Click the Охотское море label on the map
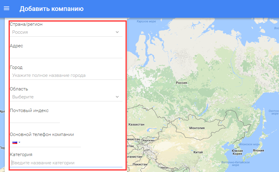This screenshot has height=172, width=279. click(x=274, y=112)
